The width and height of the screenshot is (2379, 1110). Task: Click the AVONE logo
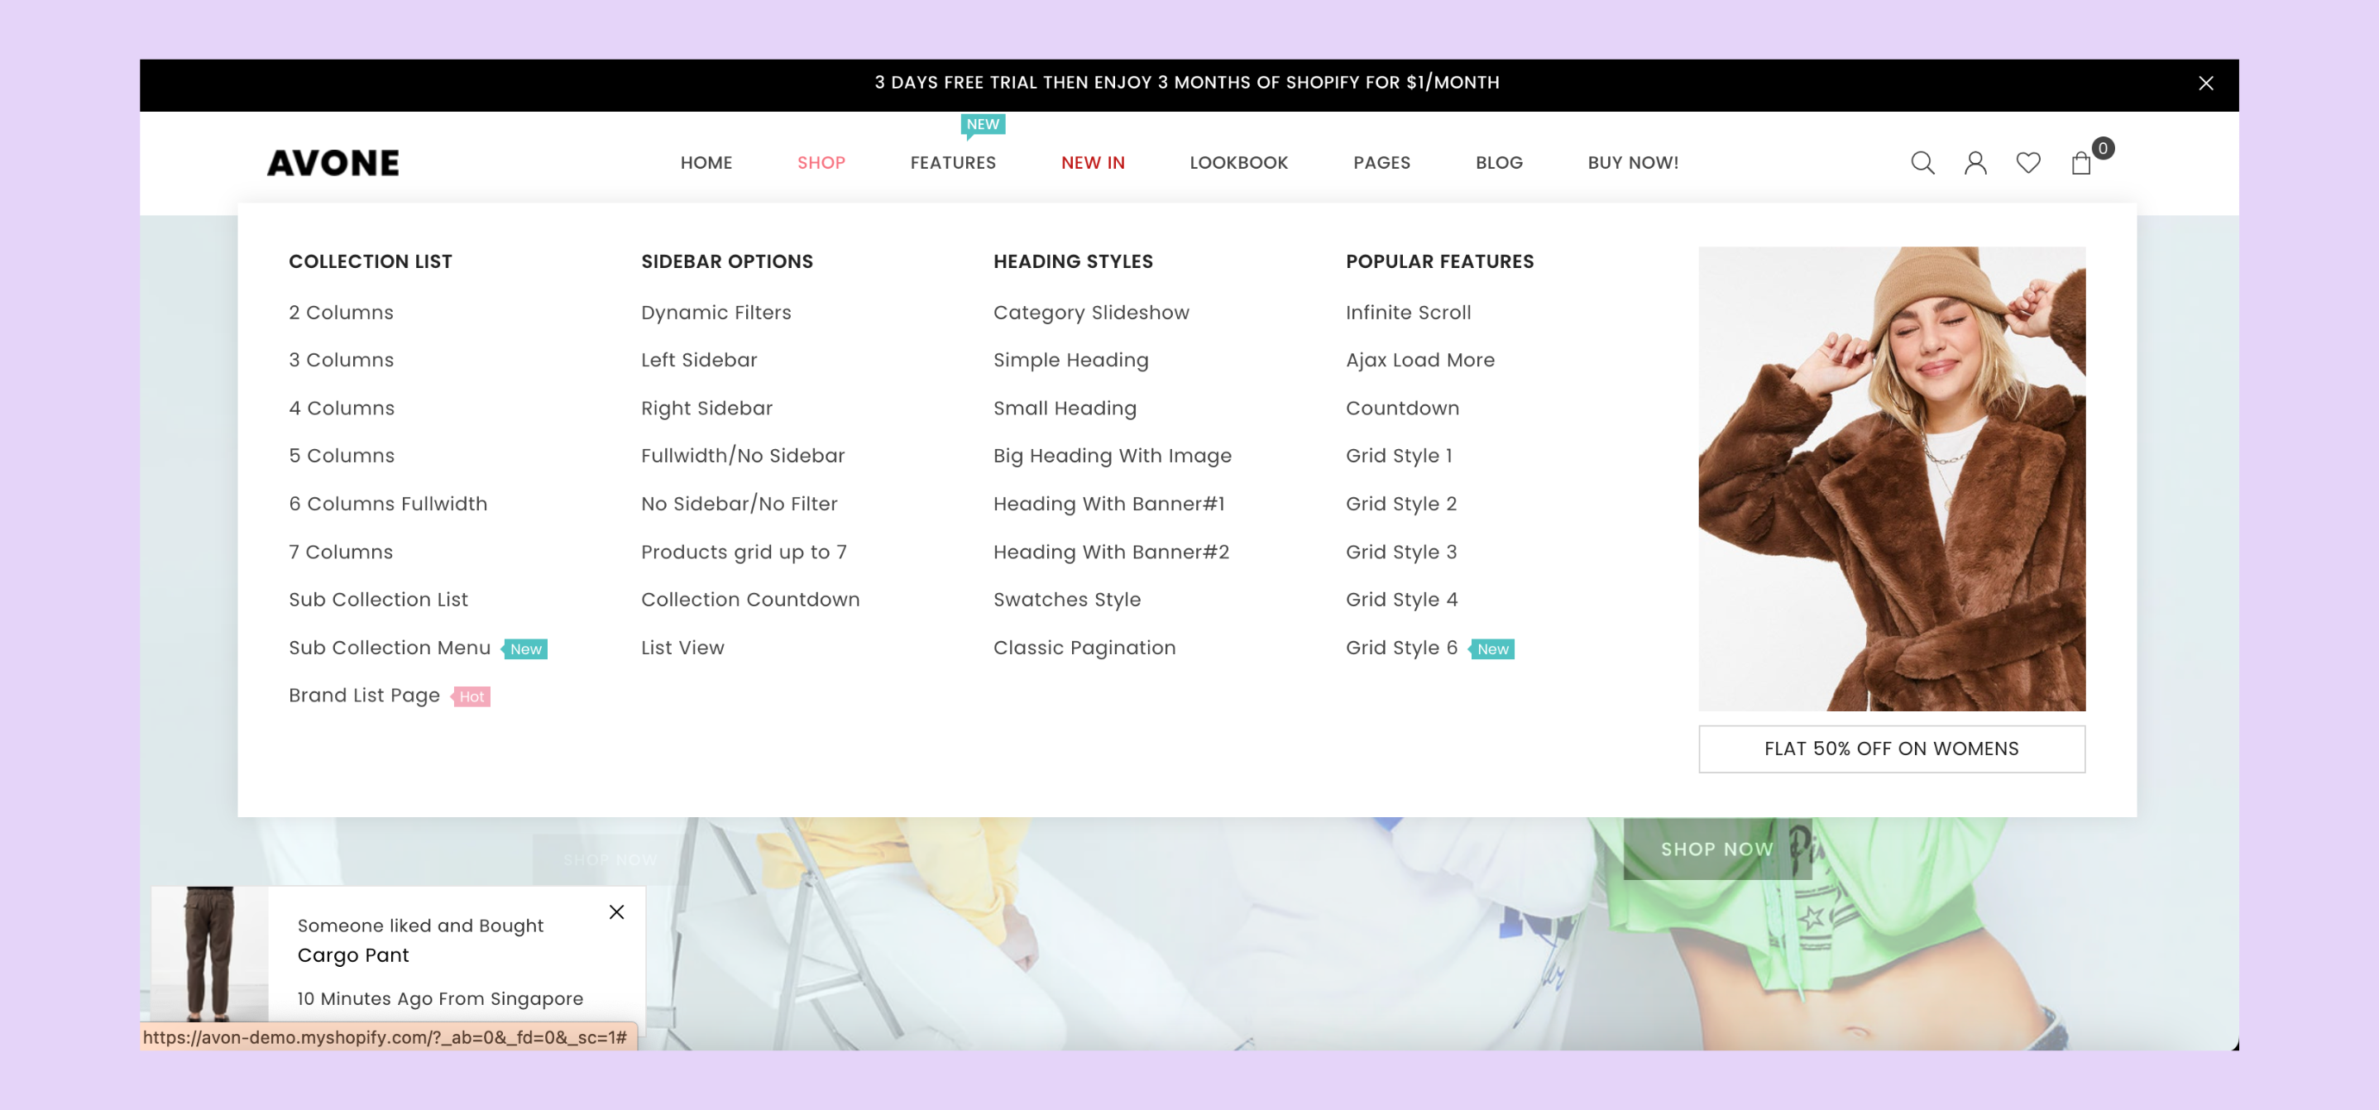tap(333, 164)
